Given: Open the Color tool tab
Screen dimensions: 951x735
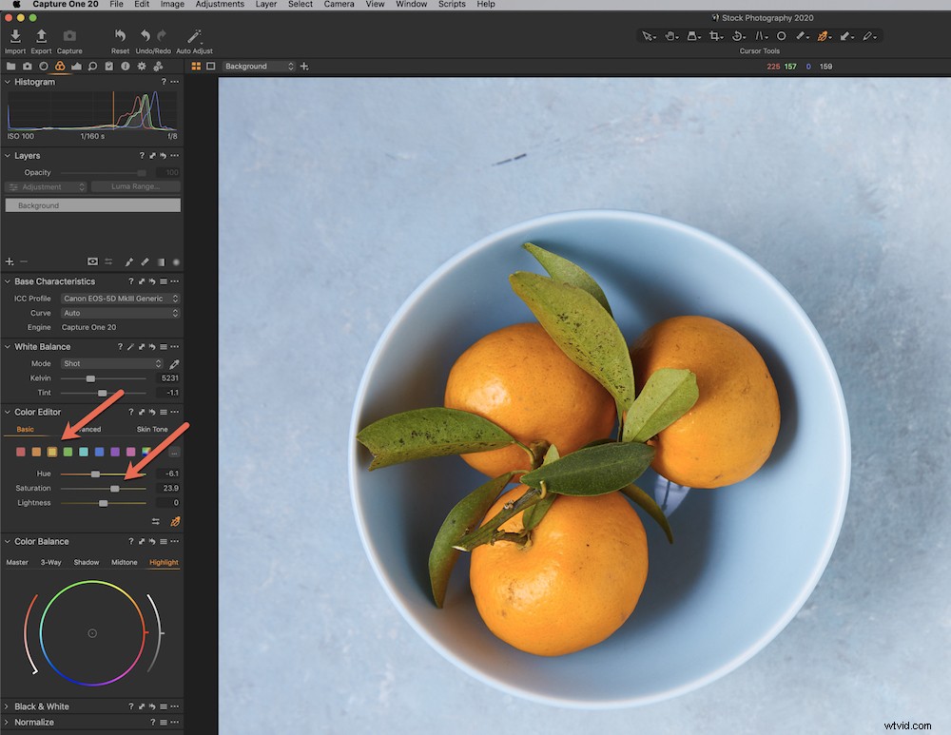Looking at the screenshot, I should [x=60, y=66].
